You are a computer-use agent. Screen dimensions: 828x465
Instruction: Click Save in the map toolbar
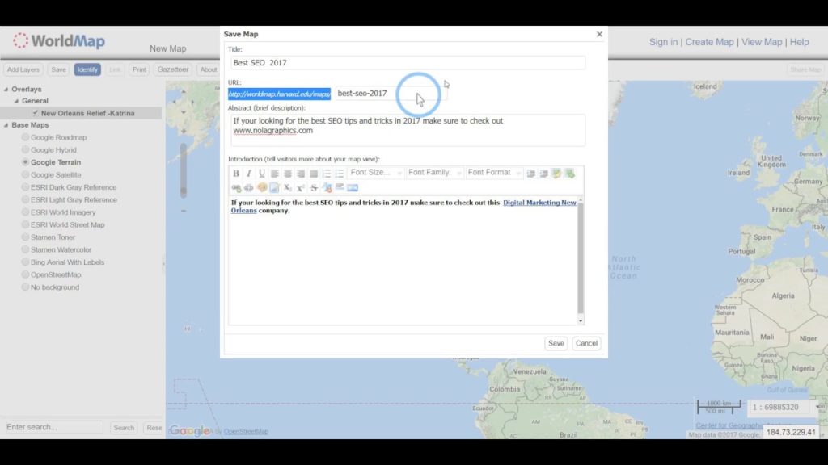[58, 69]
